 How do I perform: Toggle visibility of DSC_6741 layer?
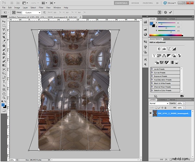[150, 113]
